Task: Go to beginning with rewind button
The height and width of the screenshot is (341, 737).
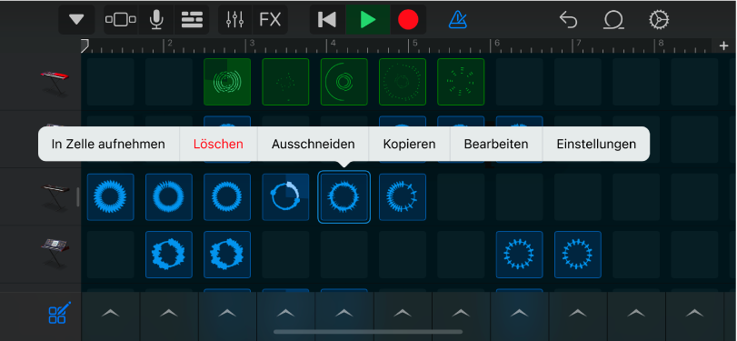Action: [327, 20]
